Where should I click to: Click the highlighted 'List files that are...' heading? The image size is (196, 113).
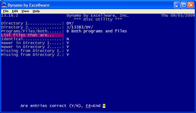32,35
